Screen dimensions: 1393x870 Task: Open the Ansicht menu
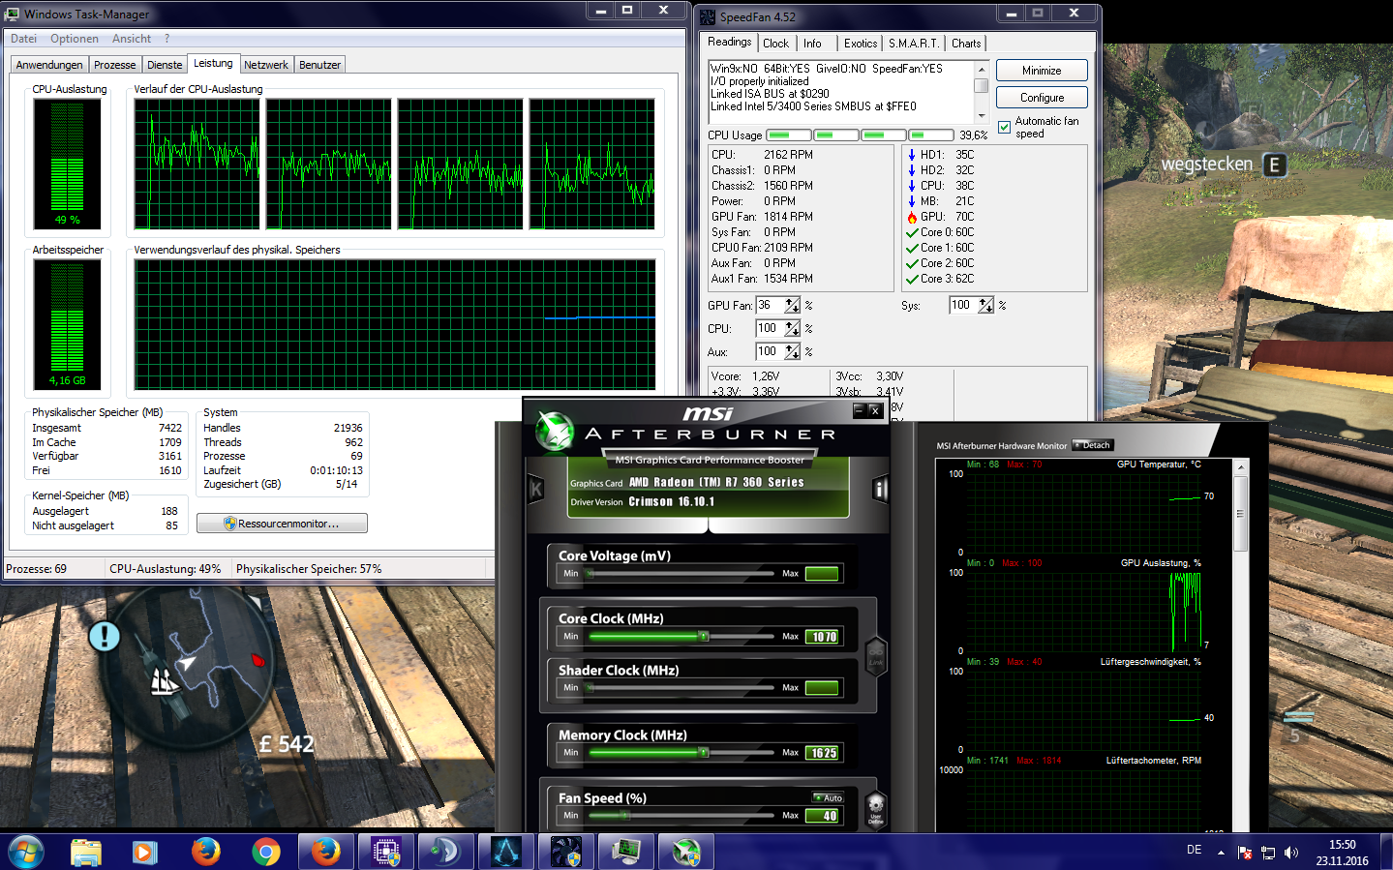point(132,39)
